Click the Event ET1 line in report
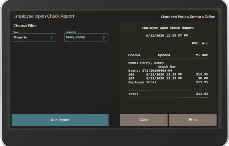229x146 pixels. [x=150, y=70]
